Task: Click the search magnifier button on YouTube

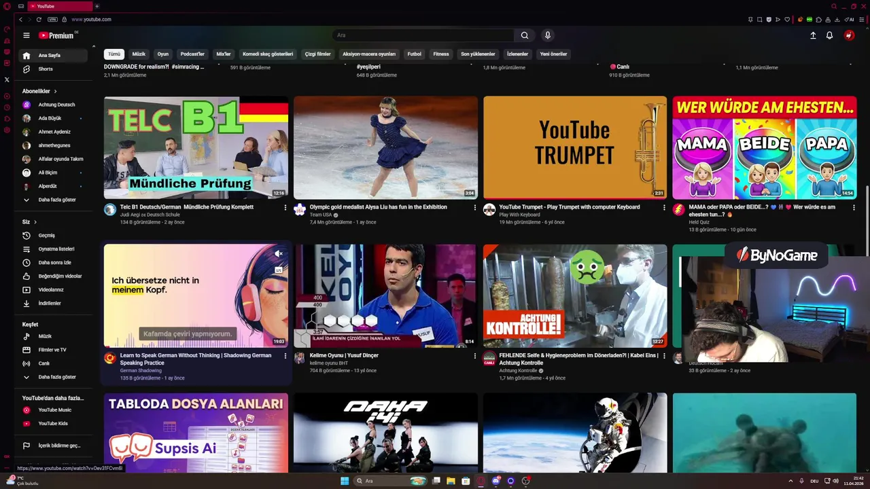Action: click(x=525, y=35)
